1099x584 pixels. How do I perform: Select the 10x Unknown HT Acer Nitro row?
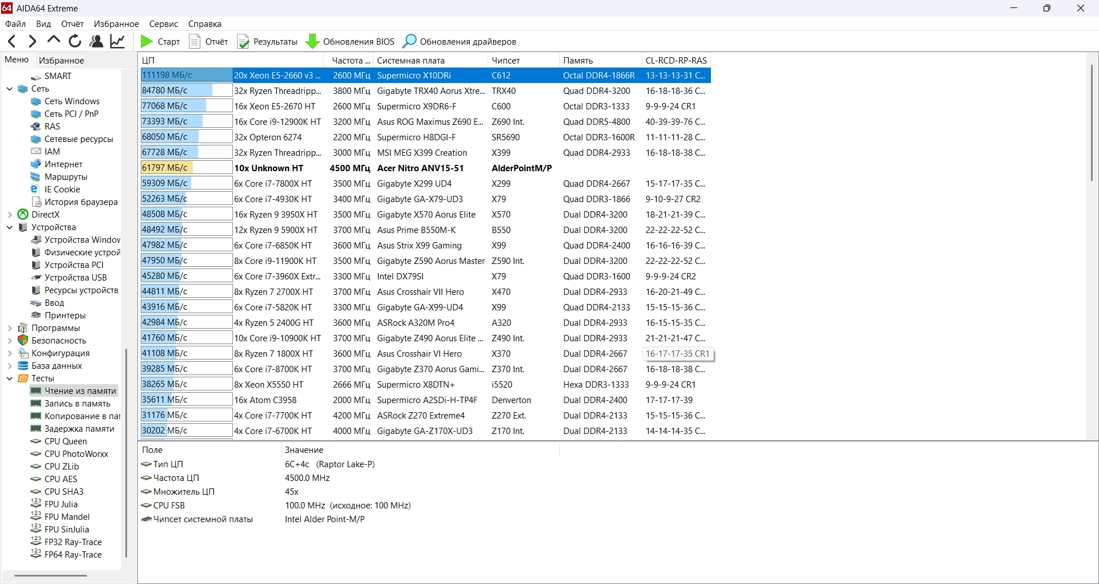coord(425,168)
